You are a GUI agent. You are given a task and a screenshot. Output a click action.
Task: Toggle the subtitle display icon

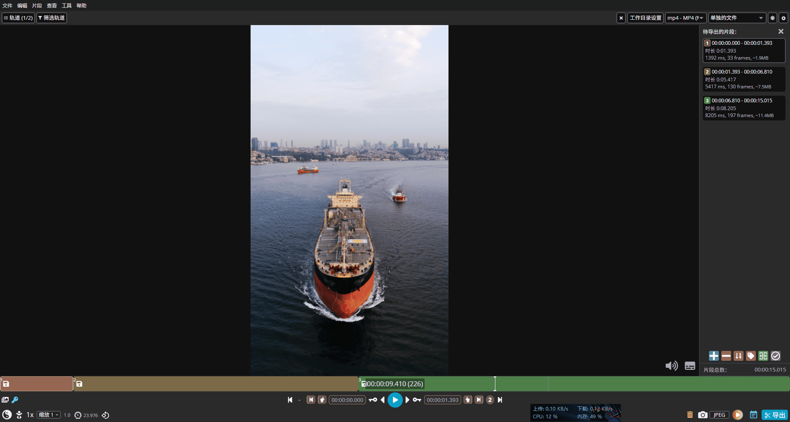click(690, 366)
